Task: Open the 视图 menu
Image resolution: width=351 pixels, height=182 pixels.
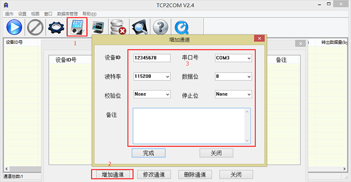Action: 35,14
